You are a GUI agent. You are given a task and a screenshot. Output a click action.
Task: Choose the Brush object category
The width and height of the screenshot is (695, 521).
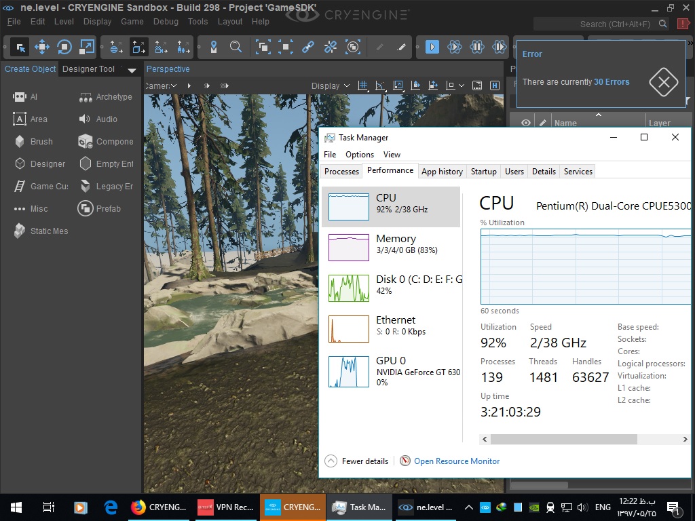[x=33, y=142]
